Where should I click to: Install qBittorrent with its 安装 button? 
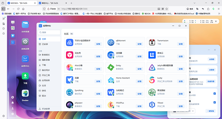(x=139, y=44)
